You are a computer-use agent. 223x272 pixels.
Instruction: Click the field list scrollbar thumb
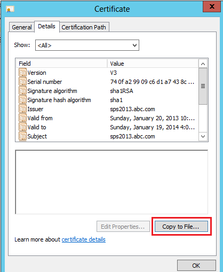point(203,86)
